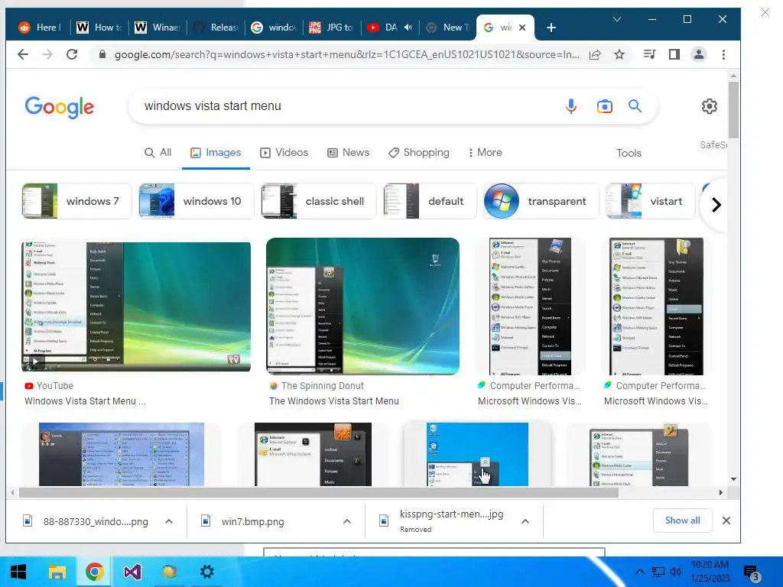Go back with the browser back arrow
This screenshot has width=783, height=587.
coord(23,54)
